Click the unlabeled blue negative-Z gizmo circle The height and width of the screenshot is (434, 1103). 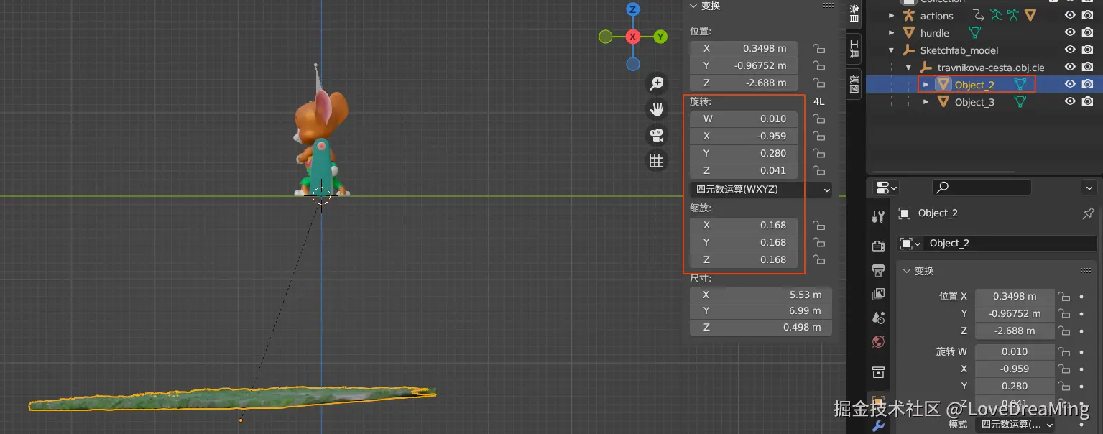(x=633, y=64)
